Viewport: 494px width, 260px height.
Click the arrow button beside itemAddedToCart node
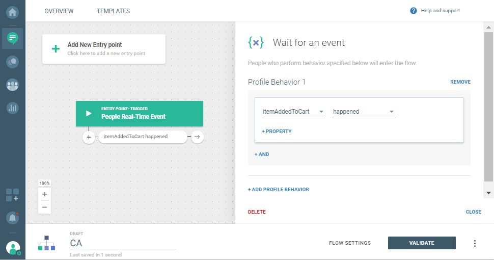coord(197,137)
